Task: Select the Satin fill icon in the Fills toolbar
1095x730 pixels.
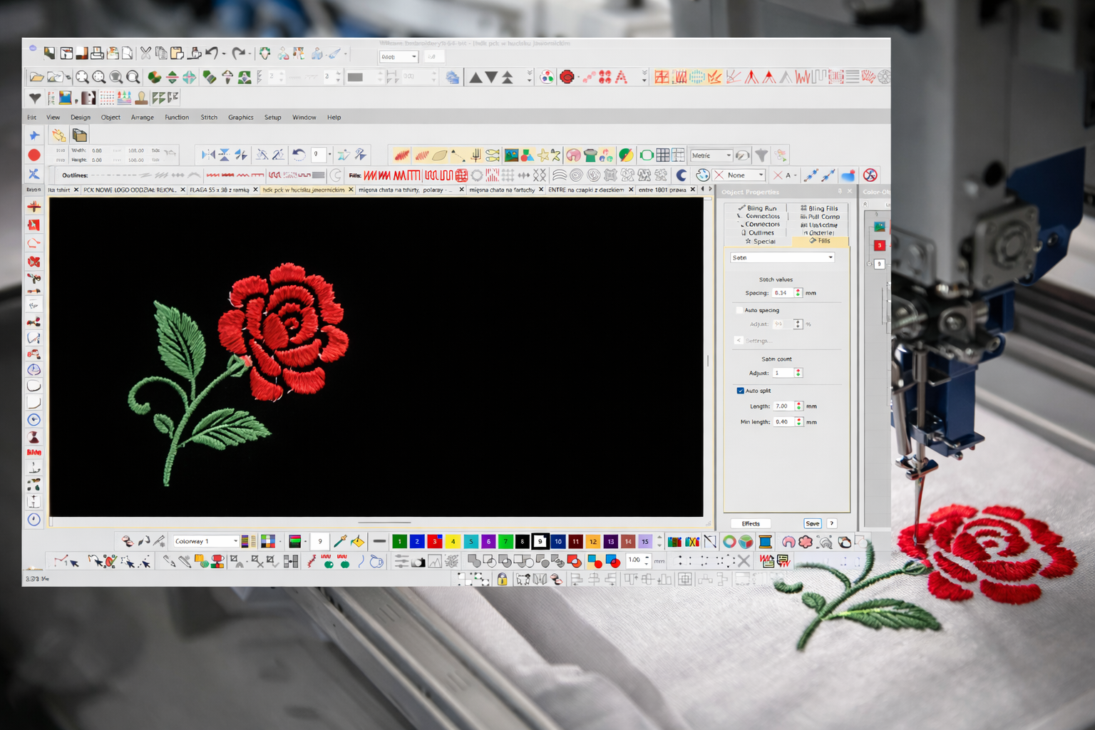Action: coord(371,175)
